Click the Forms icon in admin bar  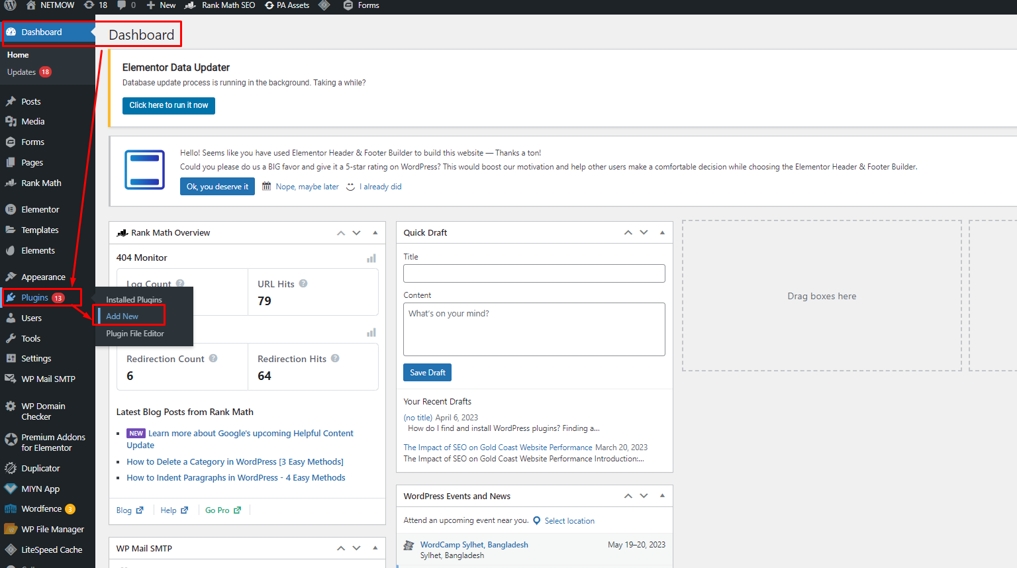[x=348, y=5]
